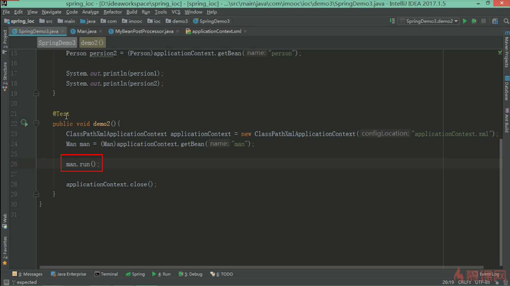Image resolution: width=510 pixels, height=286 pixels.
Task: Open the Refactor menu
Action: (x=113, y=12)
